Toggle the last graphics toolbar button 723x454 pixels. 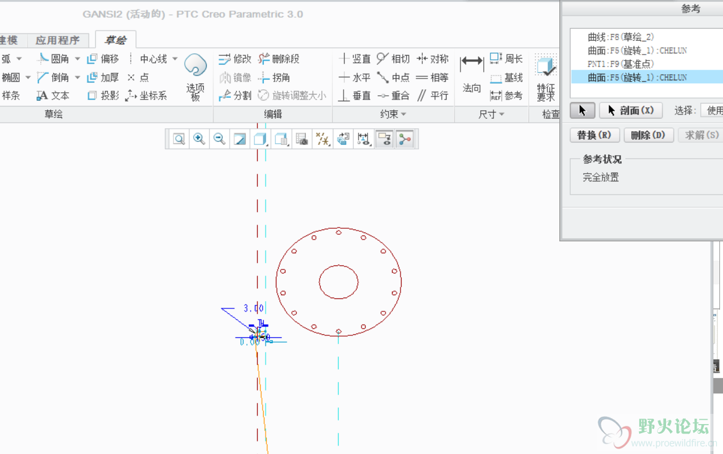(x=405, y=139)
